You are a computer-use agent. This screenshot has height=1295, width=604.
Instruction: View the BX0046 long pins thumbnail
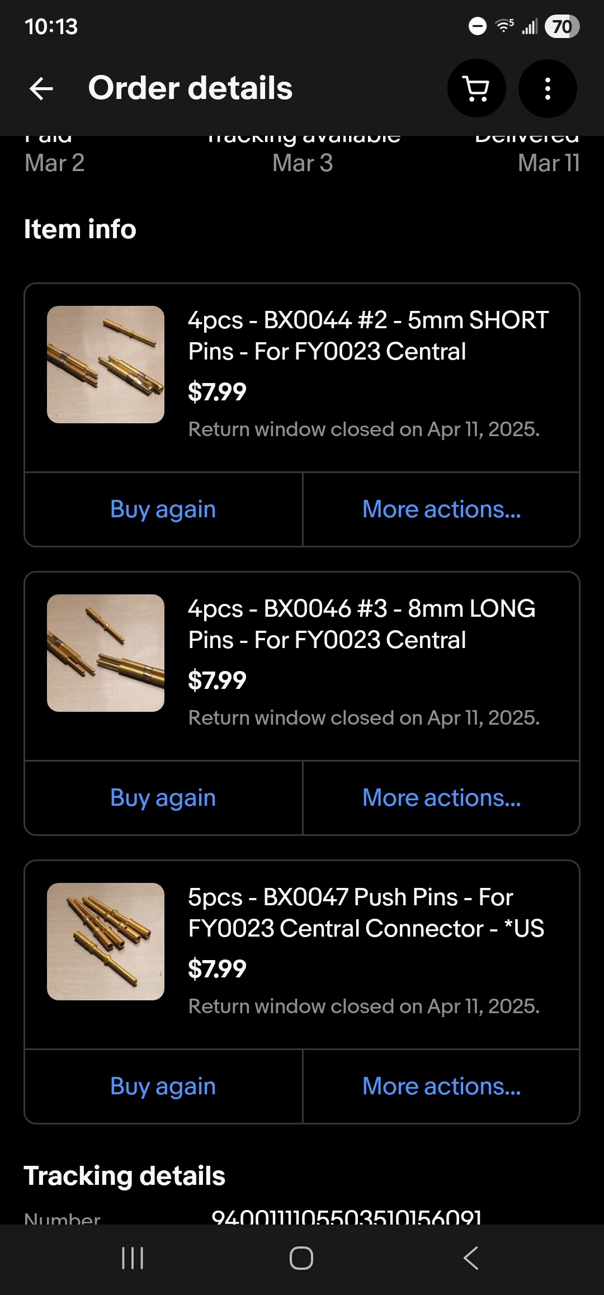pyautogui.click(x=106, y=653)
